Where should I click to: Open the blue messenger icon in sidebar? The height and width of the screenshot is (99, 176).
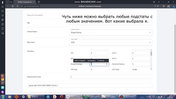pyautogui.click(x=2, y=87)
